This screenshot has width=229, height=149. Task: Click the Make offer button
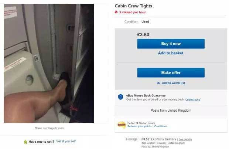pyautogui.click(x=171, y=73)
